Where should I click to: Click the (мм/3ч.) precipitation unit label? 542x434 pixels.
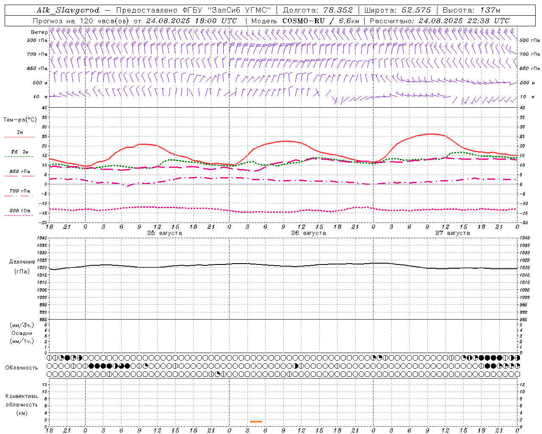(x=22, y=325)
